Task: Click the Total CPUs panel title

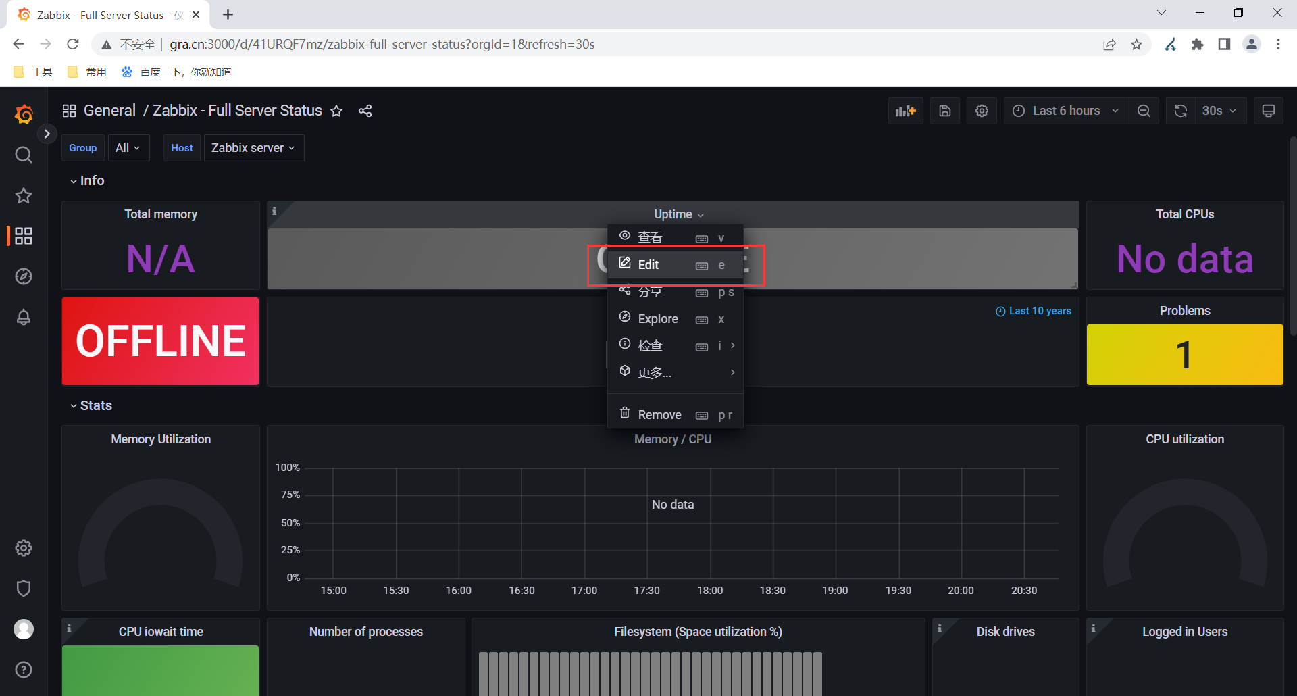Action: tap(1185, 214)
